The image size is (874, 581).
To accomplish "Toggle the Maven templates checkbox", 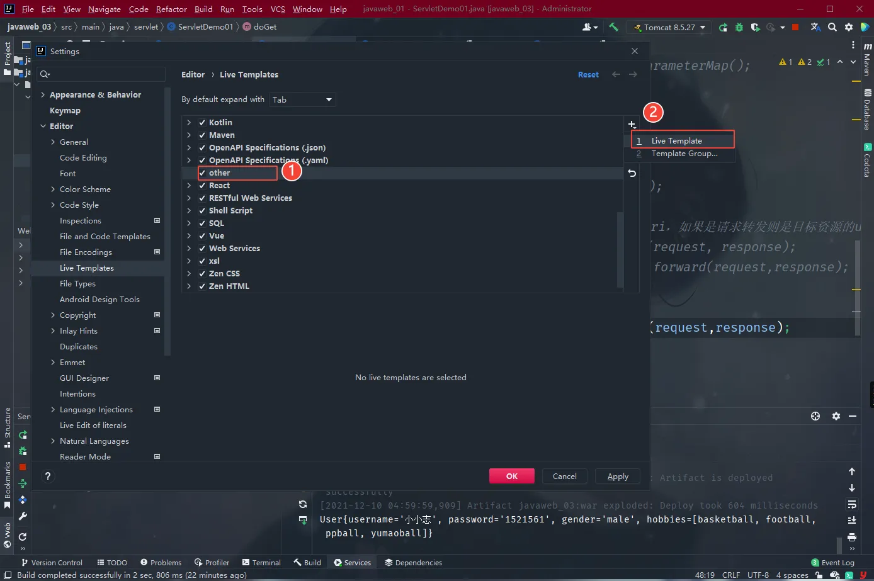I will point(202,135).
